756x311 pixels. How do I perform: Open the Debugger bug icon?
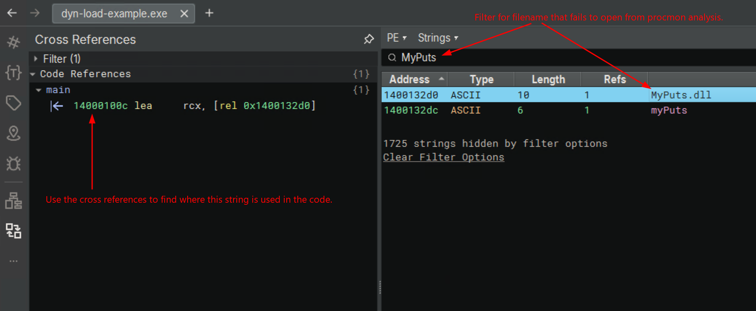click(x=14, y=163)
